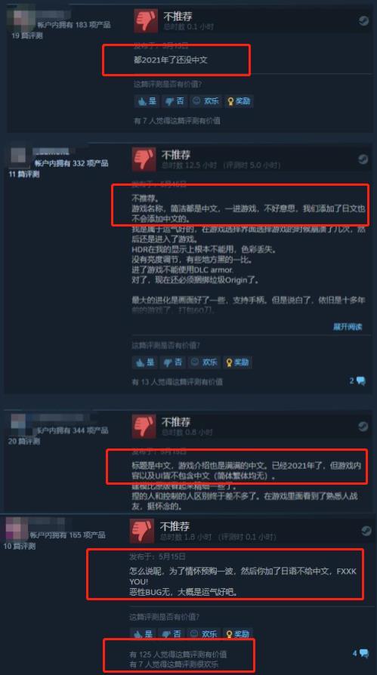This screenshot has width=377, height=675.
Task: Click the thumbs-down icon on the second review
Action: click(144, 159)
